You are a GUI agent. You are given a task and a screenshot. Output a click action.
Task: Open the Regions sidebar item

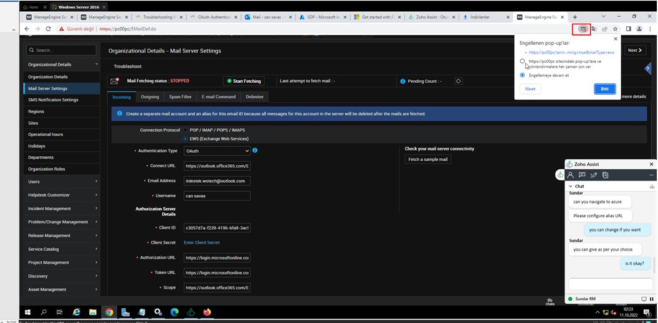[x=62, y=111]
